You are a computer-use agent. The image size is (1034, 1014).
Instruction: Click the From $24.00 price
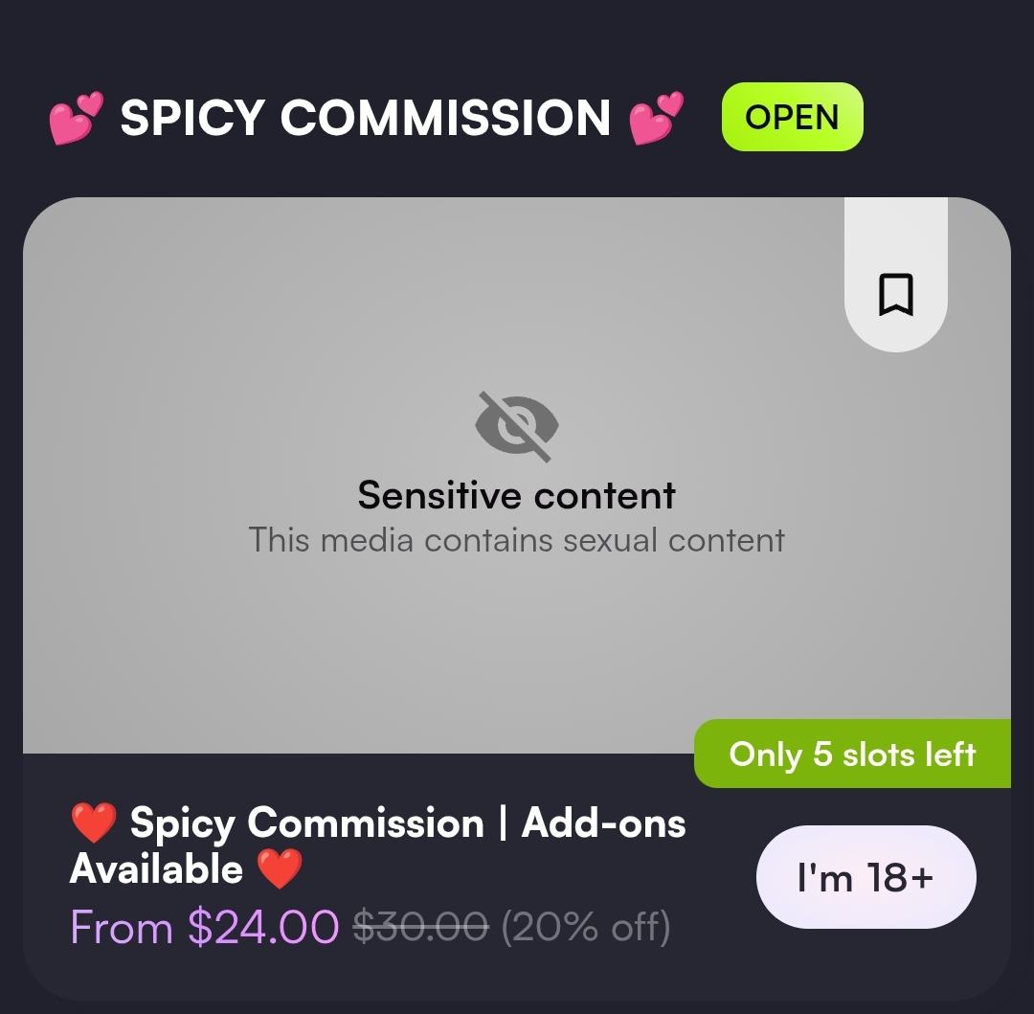(205, 926)
